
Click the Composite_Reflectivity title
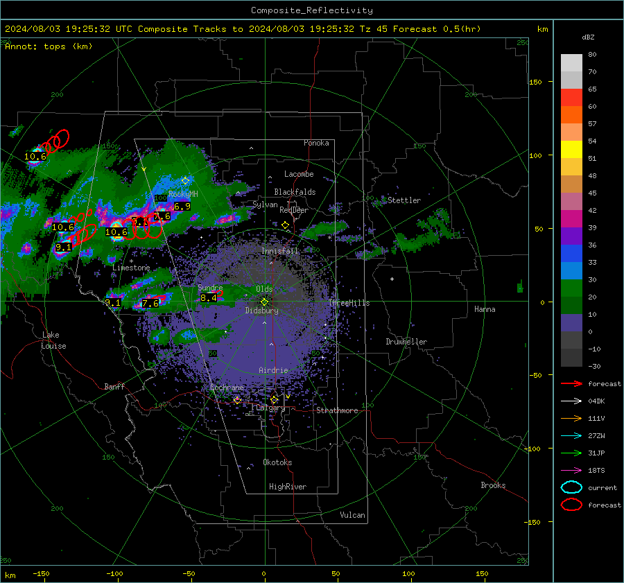312,10
